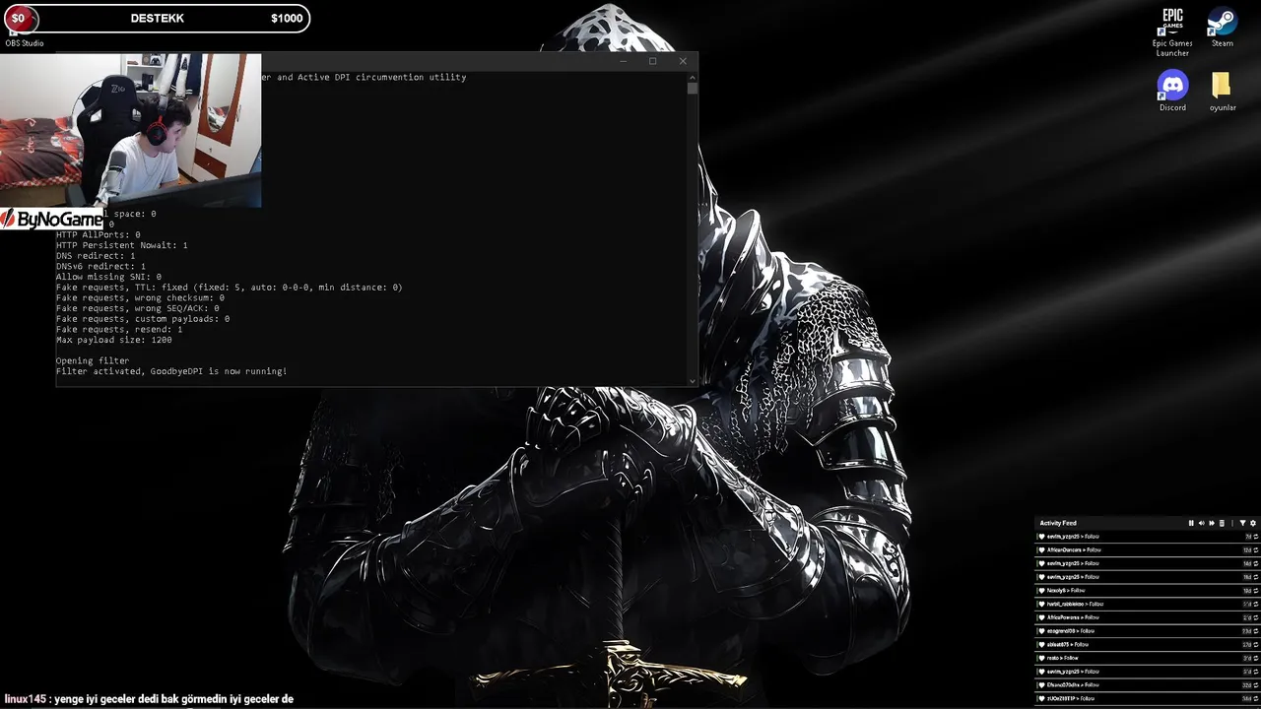The image size is (1261, 709).
Task: Select the AfricaPowerss > Follow event text
Action: tap(1073, 617)
